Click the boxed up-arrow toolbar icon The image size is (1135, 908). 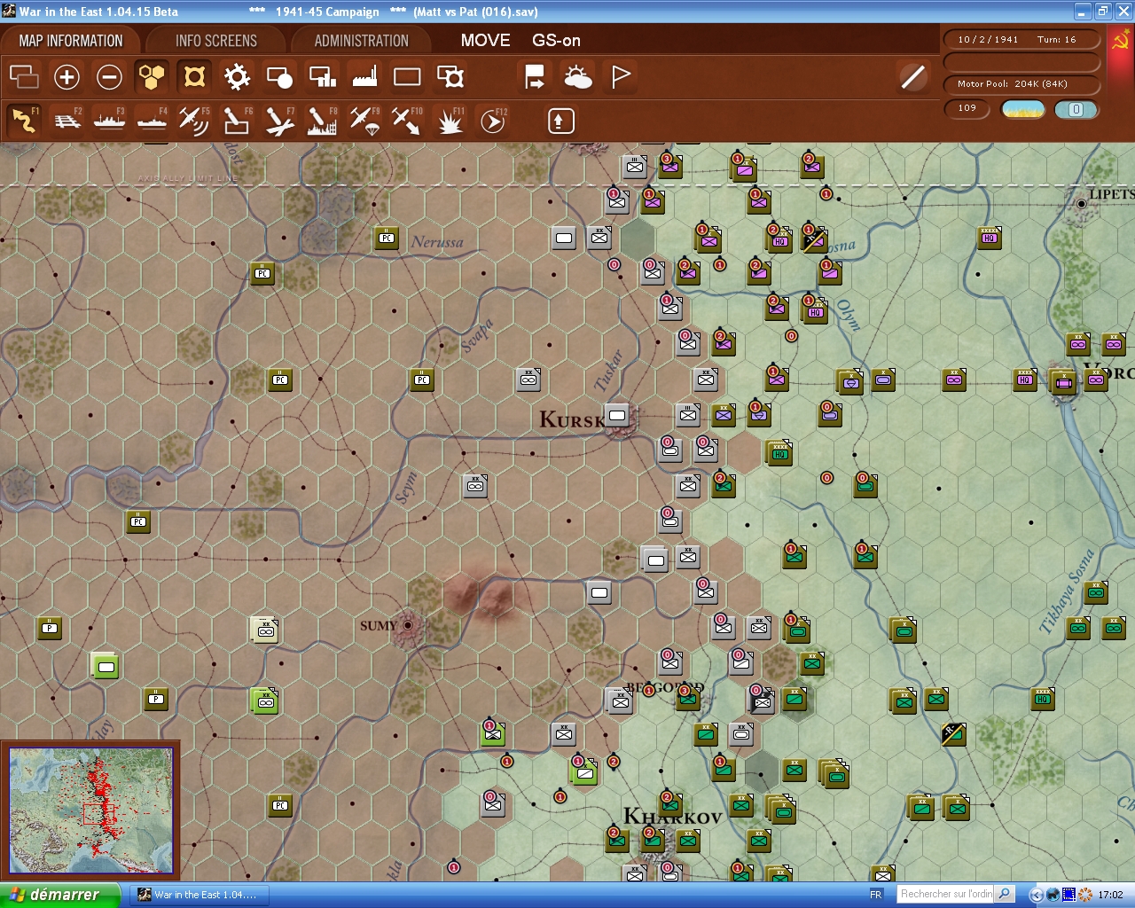560,121
